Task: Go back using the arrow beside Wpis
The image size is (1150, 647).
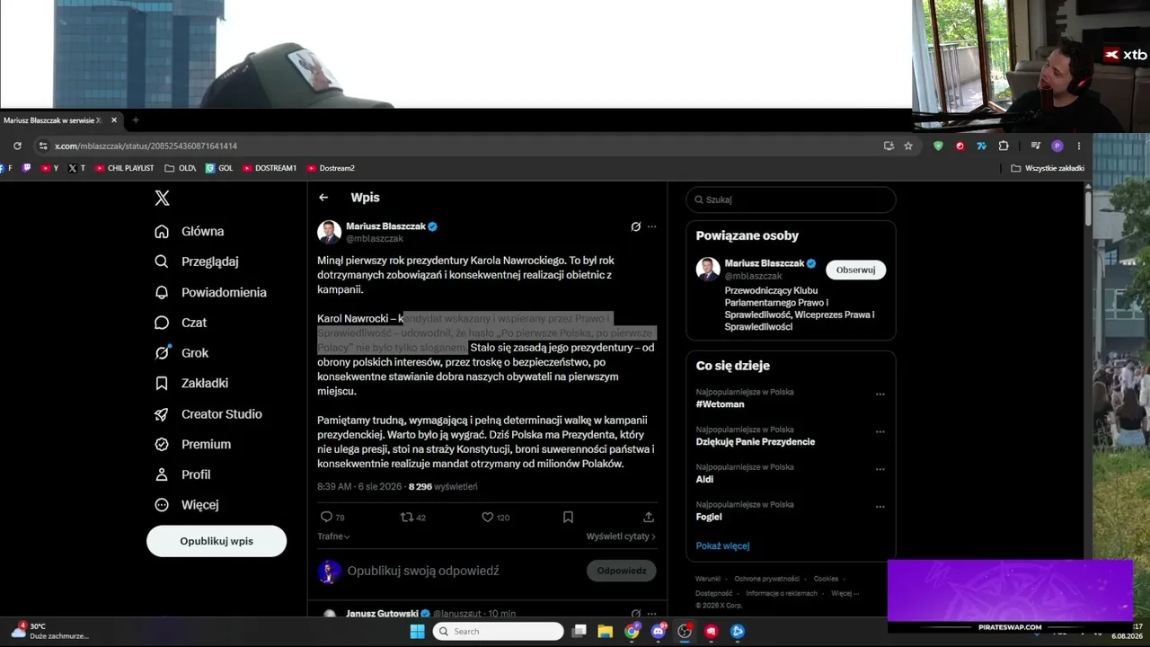Action: point(323,198)
